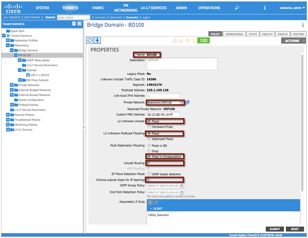Open linked Private Network icon beside VRF100
308x238 pixels.
pyautogui.click(x=187, y=102)
